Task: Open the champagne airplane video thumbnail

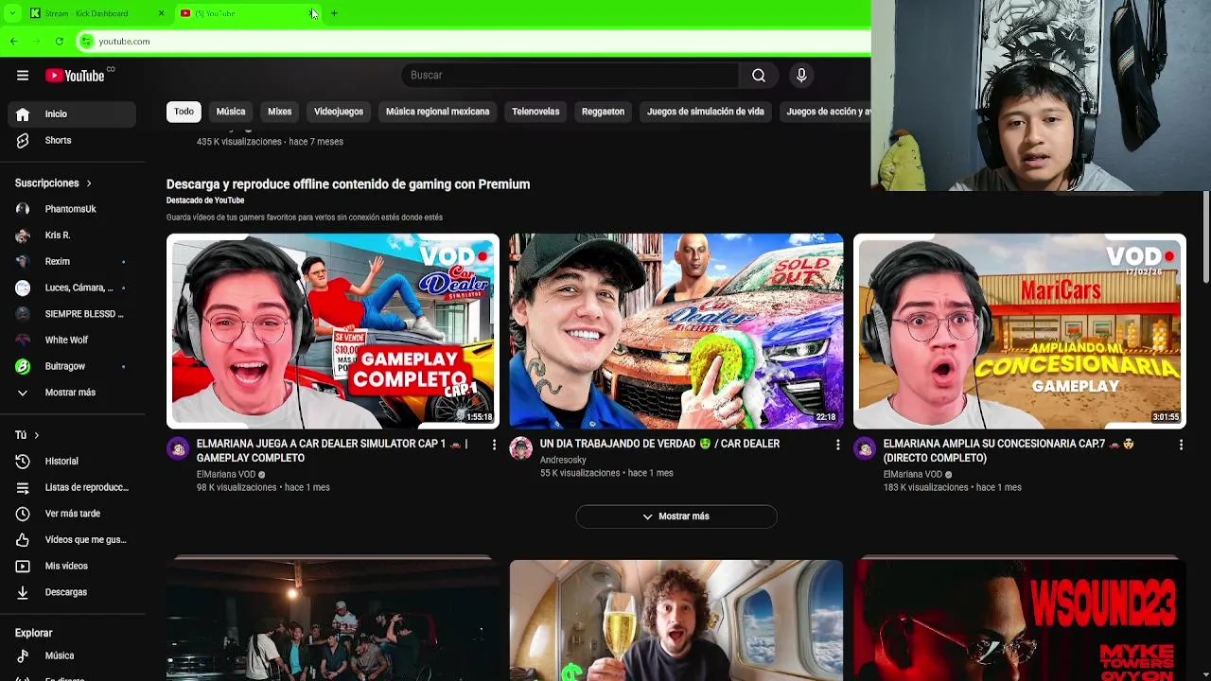Action: [x=676, y=620]
